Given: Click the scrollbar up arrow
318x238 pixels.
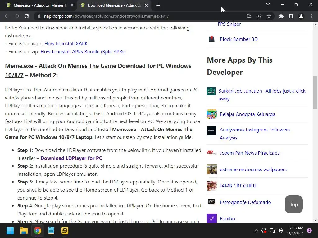Looking at the screenshot, I should click(x=315, y=25).
